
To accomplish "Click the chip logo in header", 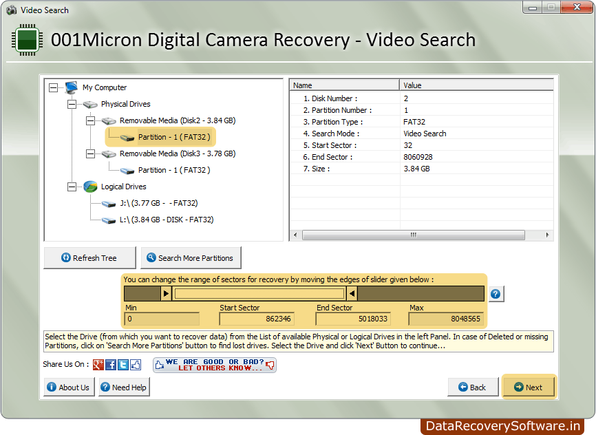I will point(27,40).
